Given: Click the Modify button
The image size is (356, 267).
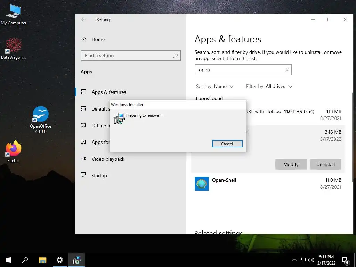Looking at the screenshot, I should point(291,164).
